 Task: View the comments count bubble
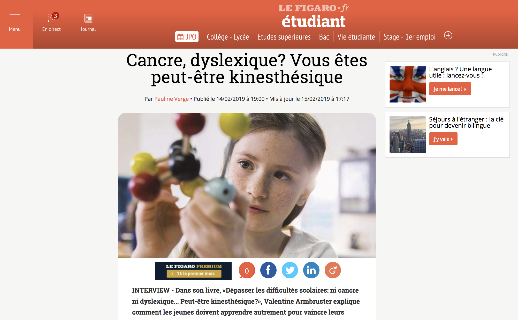coord(247,270)
